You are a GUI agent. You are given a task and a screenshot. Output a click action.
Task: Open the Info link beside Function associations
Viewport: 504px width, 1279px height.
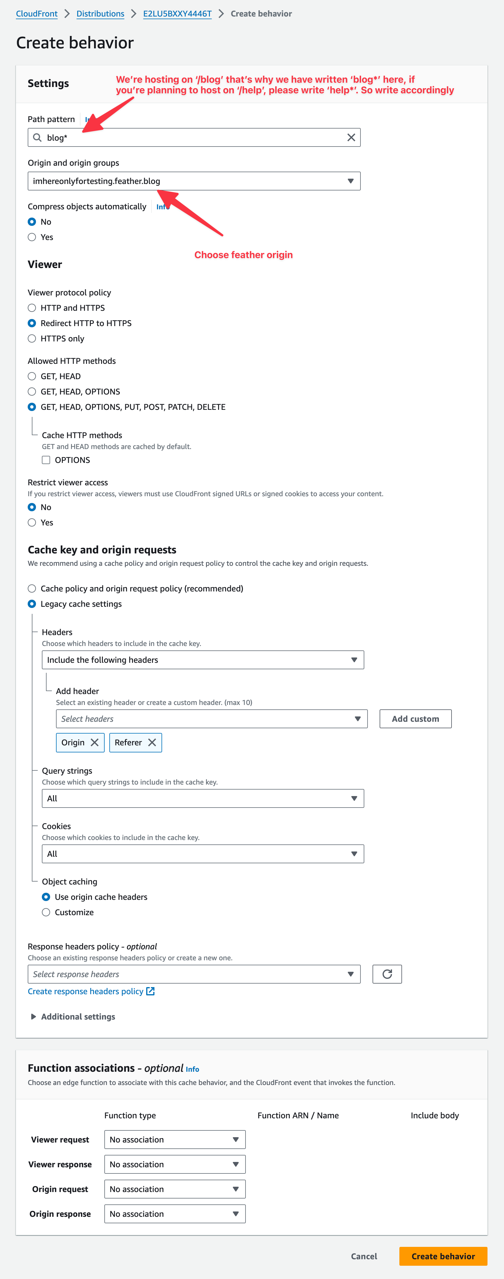click(x=192, y=1069)
